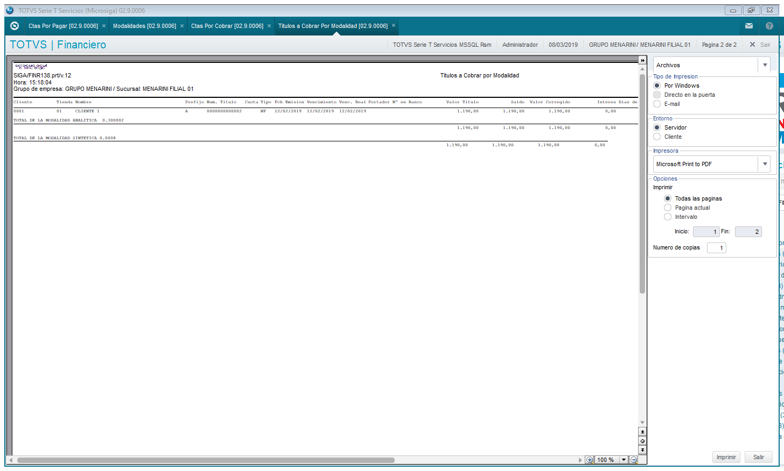Select Directo en la puerta option
784x471 pixels.
click(657, 95)
